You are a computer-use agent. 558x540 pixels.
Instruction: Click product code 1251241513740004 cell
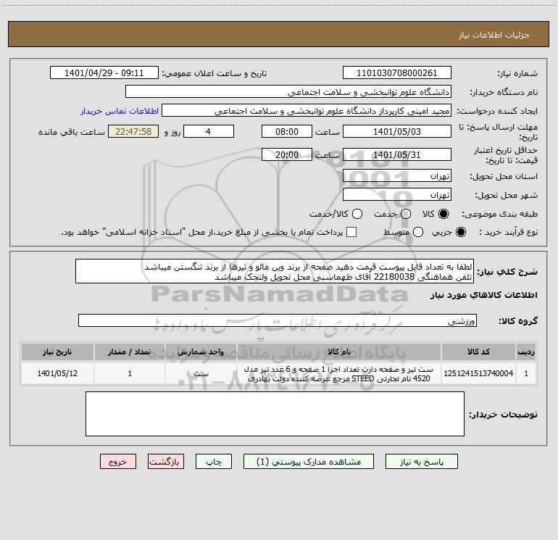478,373
